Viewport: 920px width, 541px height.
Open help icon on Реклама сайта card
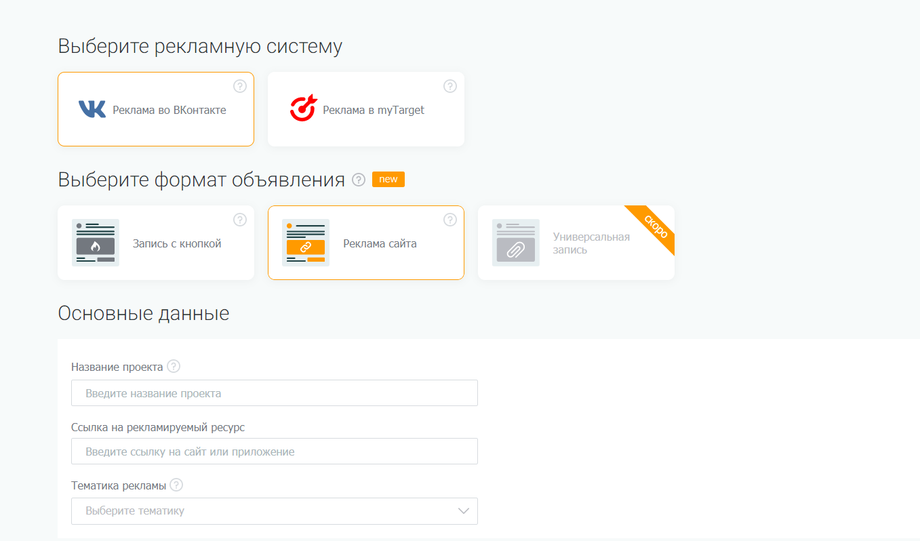pyautogui.click(x=450, y=220)
